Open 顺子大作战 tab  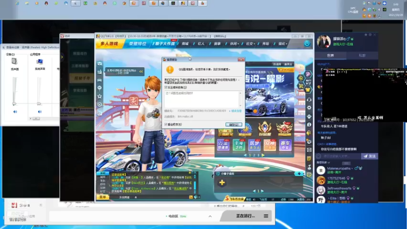[165, 44]
